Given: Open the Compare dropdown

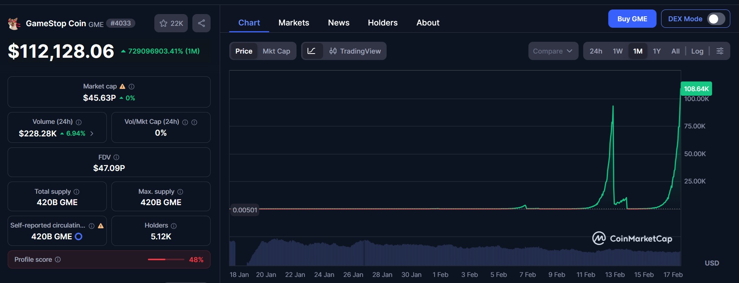Looking at the screenshot, I should (553, 51).
